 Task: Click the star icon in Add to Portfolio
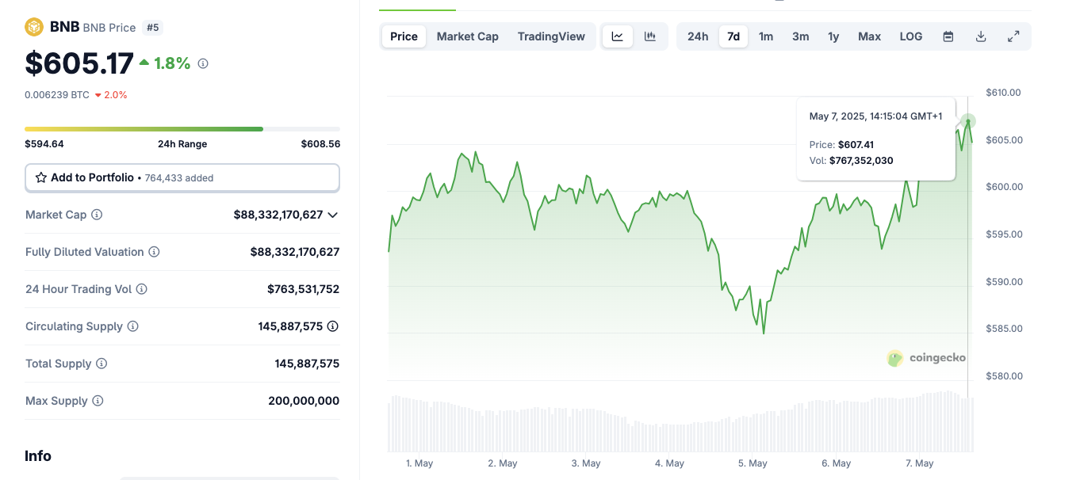tap(41, 177)
